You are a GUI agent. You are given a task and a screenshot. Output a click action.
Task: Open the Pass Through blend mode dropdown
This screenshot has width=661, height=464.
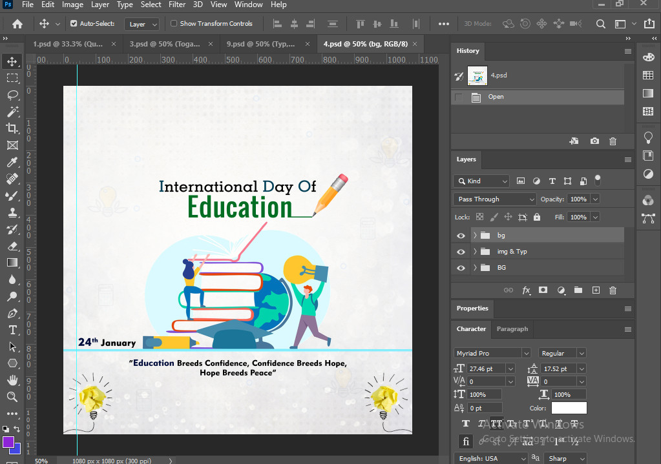(x=495, y=199)
